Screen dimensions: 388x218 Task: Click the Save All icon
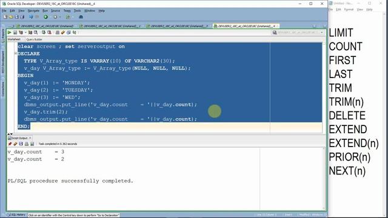pos(22,17)
